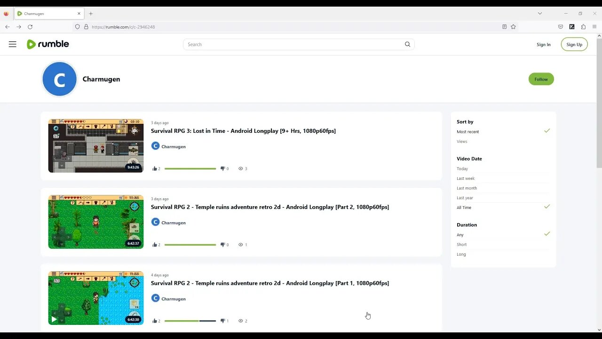The image size is (602, 339).
Task: Click the like ratio bar for Part 1 video
Action: (x=190, y=321)
